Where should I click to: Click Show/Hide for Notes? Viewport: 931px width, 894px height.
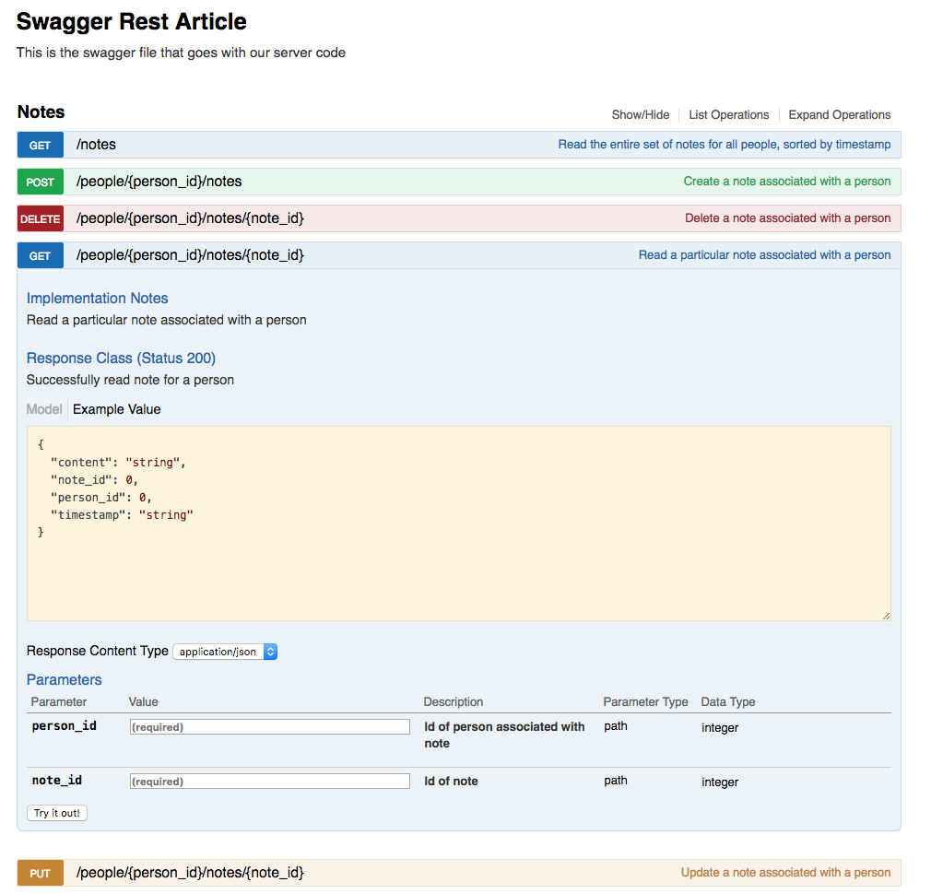click(x=641, y=115)
